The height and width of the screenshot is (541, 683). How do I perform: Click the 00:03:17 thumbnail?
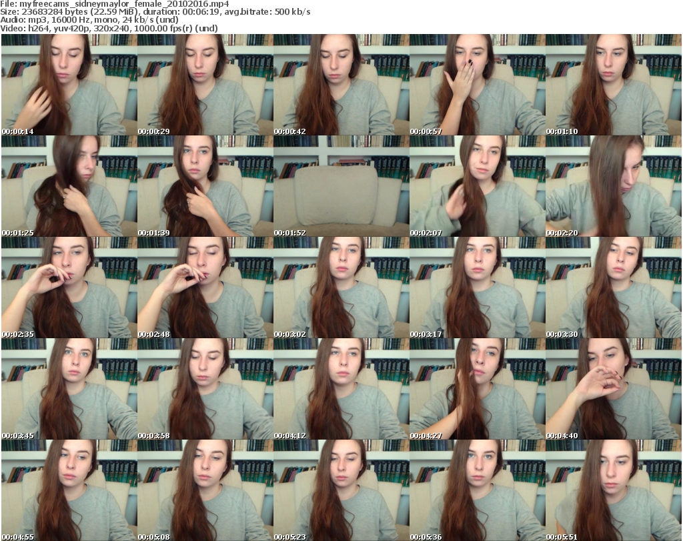coord(478,288)
